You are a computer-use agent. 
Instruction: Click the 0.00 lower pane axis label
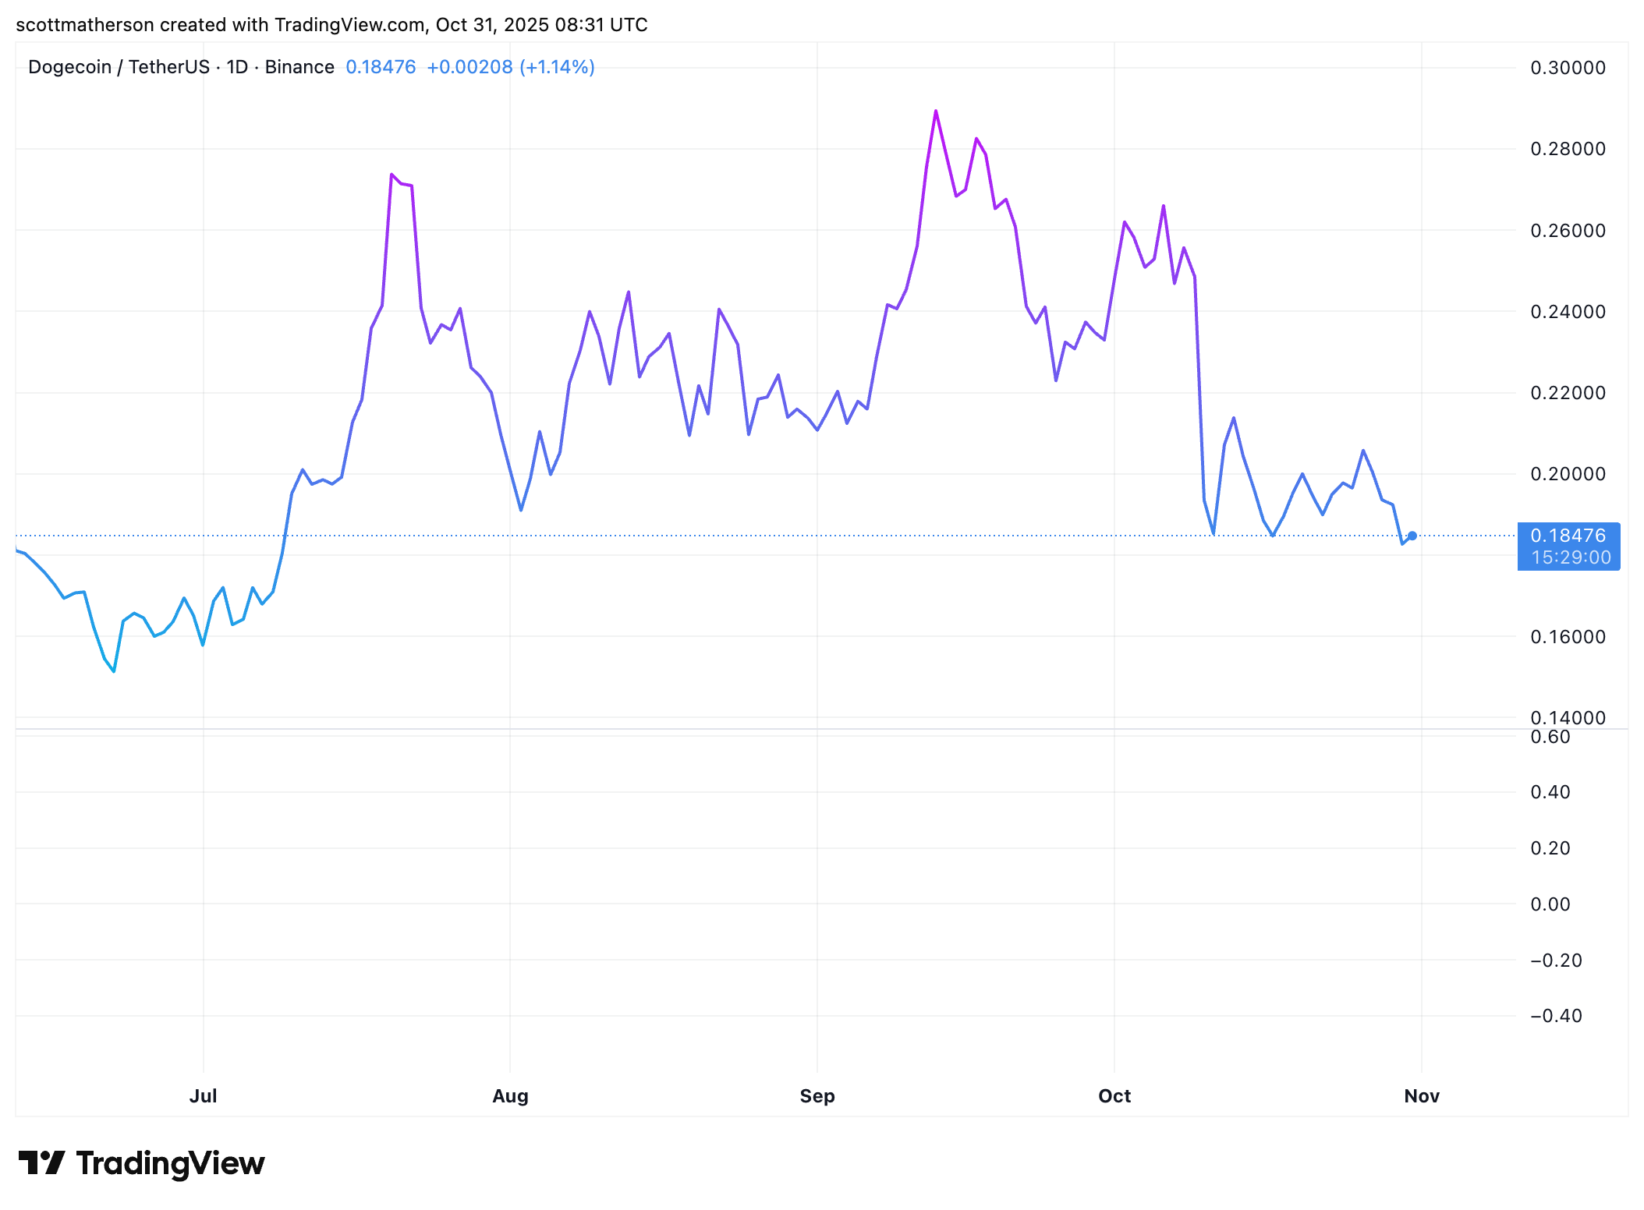[1550, 904]
